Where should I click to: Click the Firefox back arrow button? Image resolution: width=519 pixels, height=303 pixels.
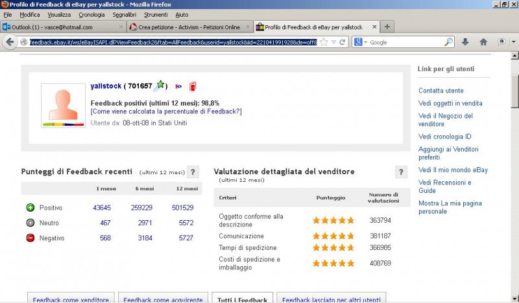coord(10,42)
